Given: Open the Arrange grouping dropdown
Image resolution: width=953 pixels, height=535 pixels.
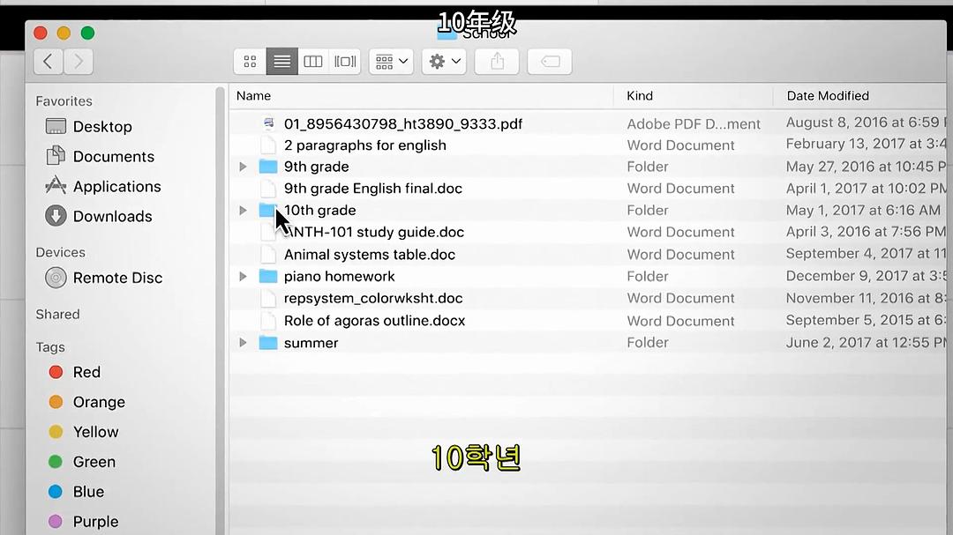Looking at the screenshot, I should (391, 62).
